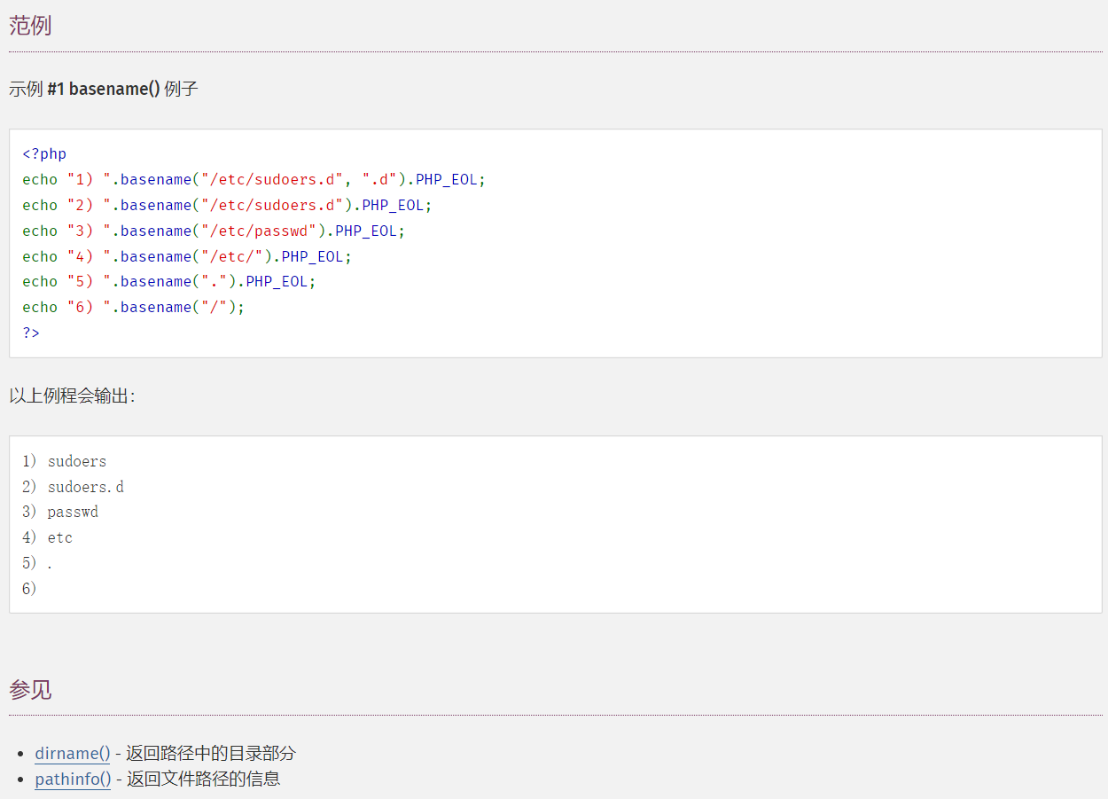Click the code line echoing "6) "
The image size is (1108, 799).
(133, 307)
